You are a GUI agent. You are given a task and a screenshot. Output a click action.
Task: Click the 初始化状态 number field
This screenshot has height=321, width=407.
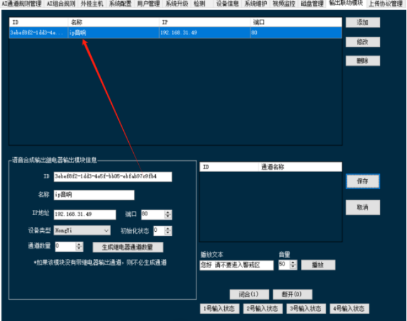click(159, 231)
